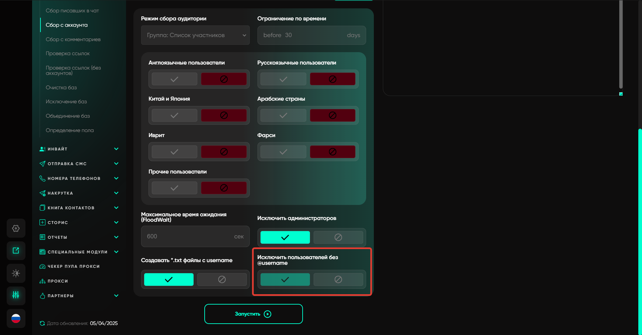
Task: Click the proxy pool checker icon
Action: click(42, 266)
